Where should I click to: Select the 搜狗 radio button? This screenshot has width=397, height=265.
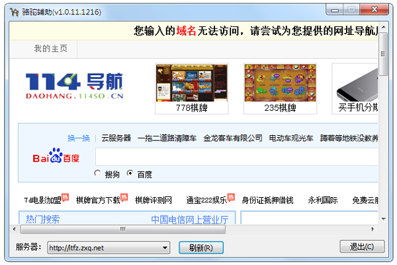pos(97,173)
